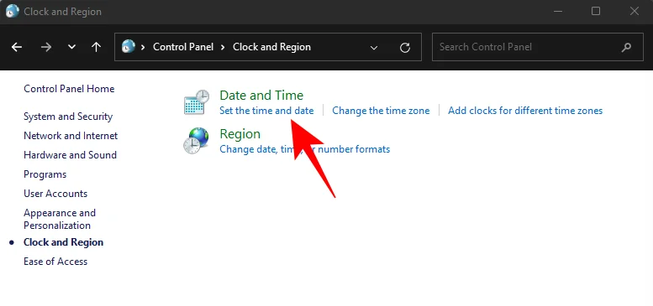Select Clock and Region in sidebar

click(63, 242)
